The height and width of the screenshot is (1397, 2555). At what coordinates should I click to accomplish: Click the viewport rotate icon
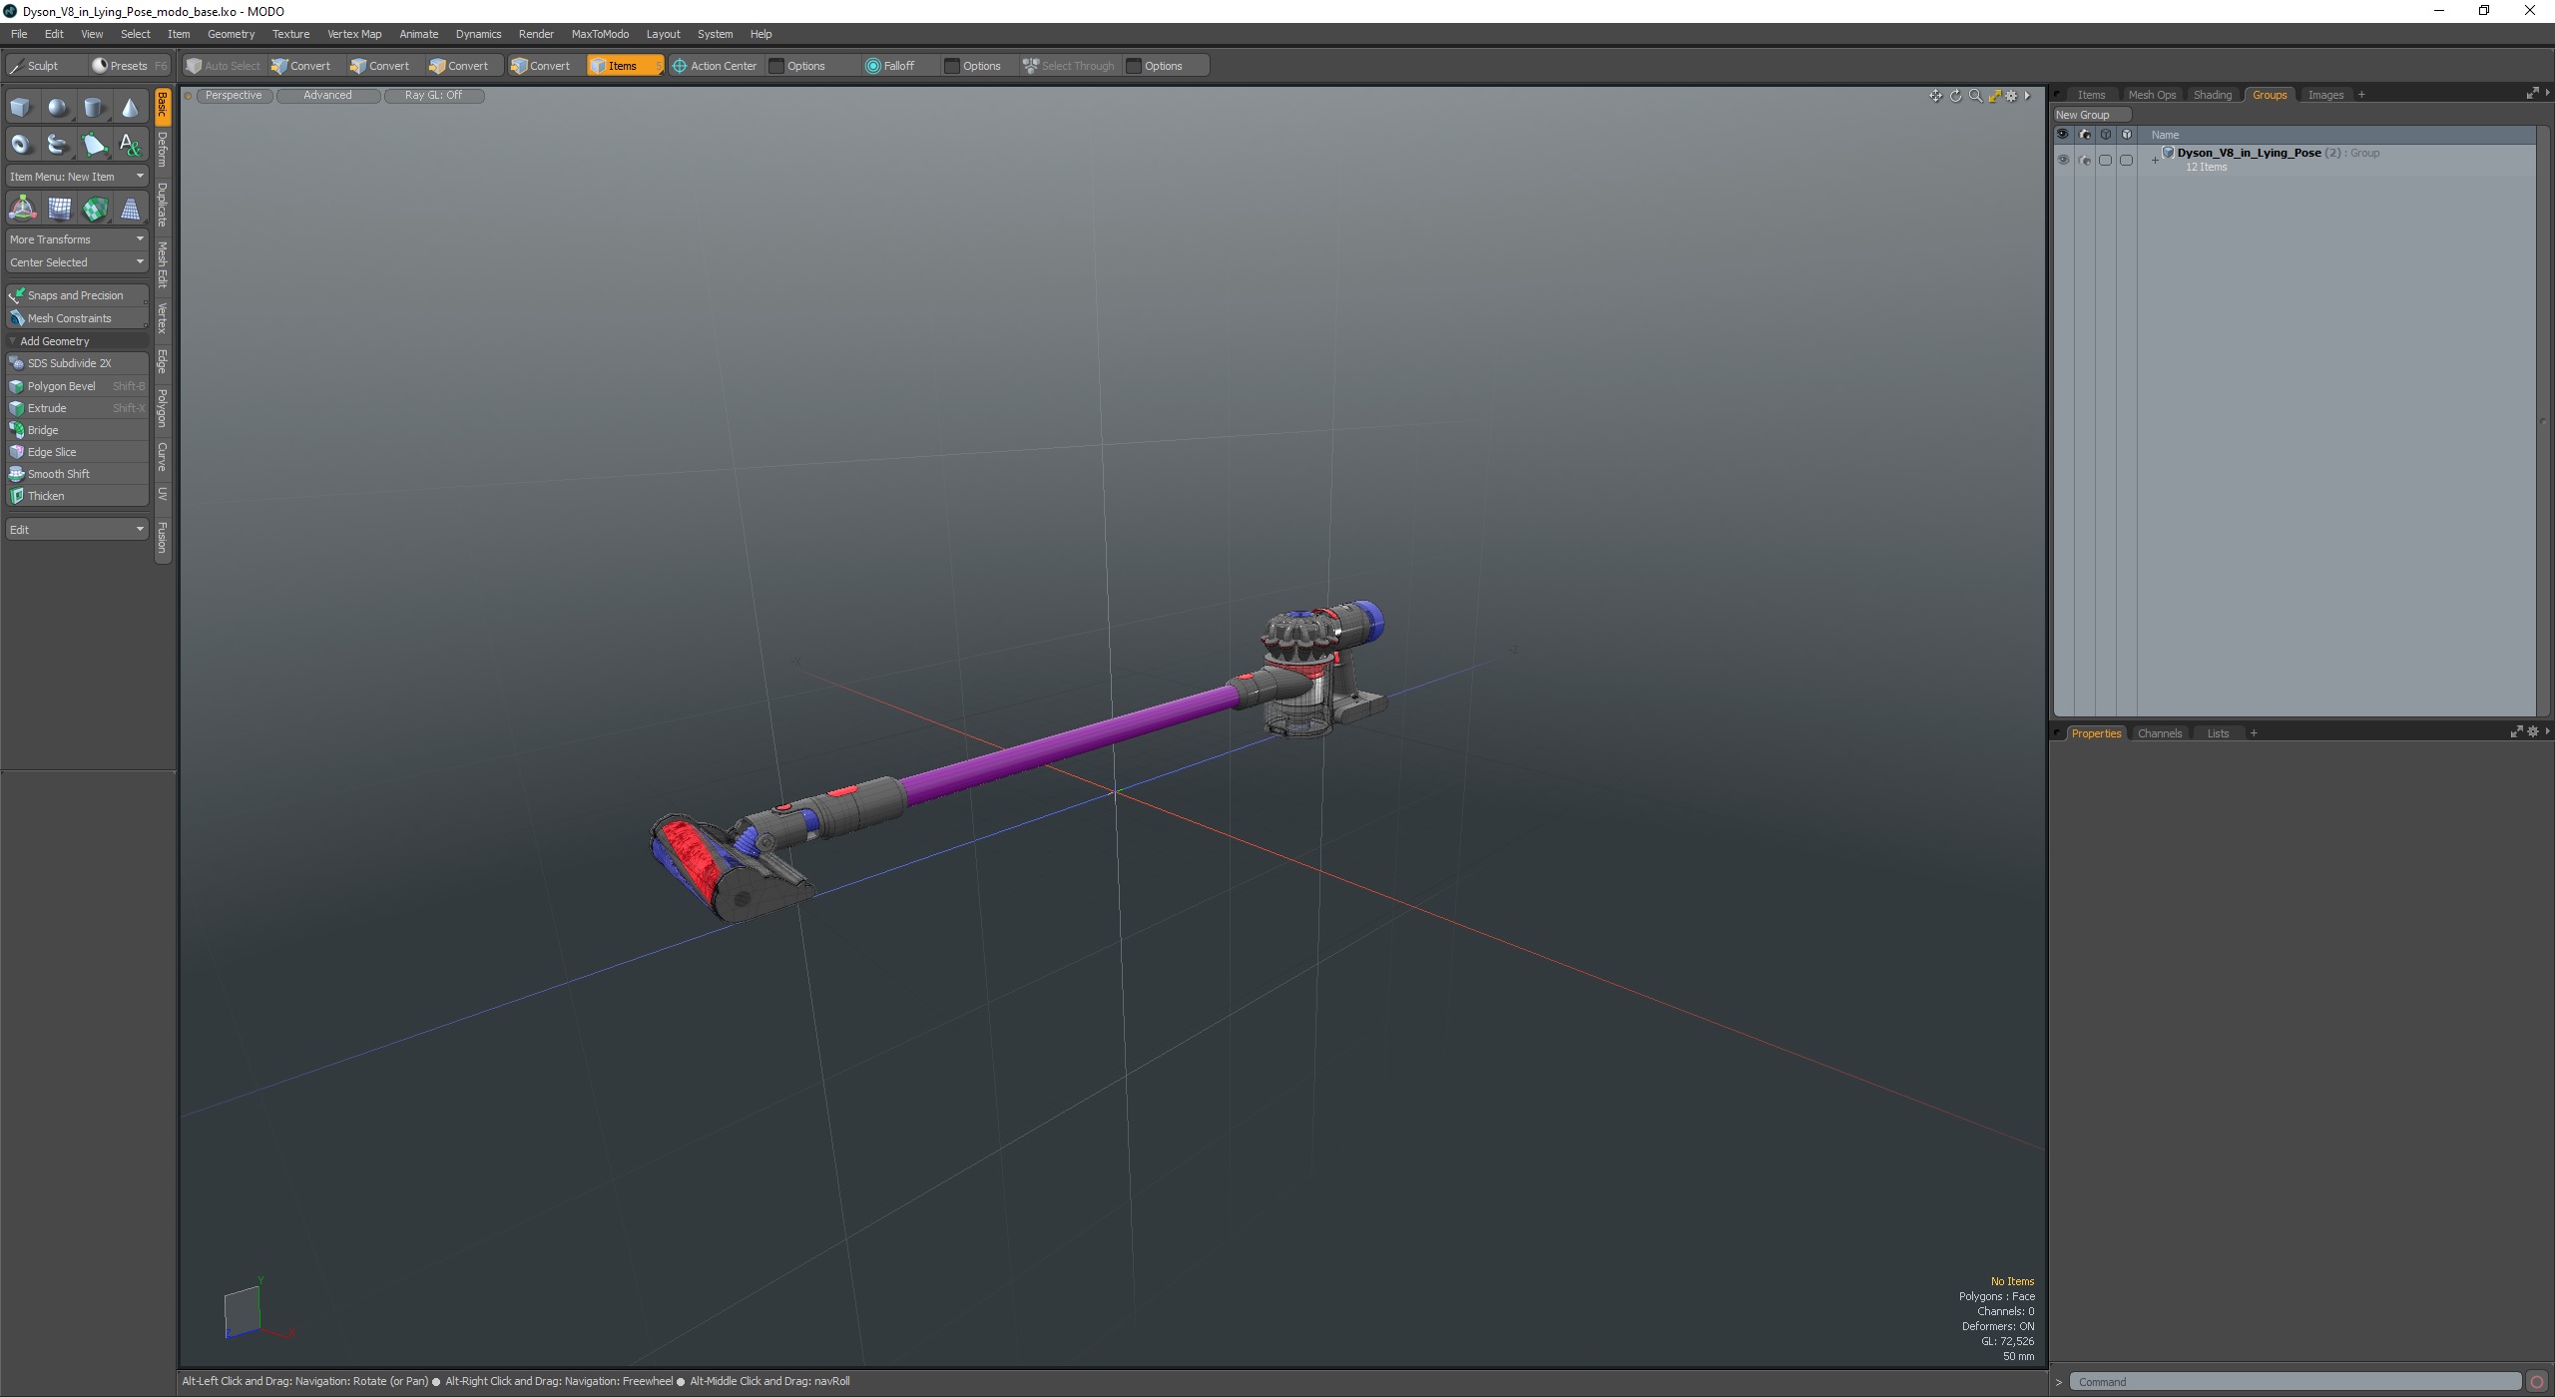coord(1955,96)
